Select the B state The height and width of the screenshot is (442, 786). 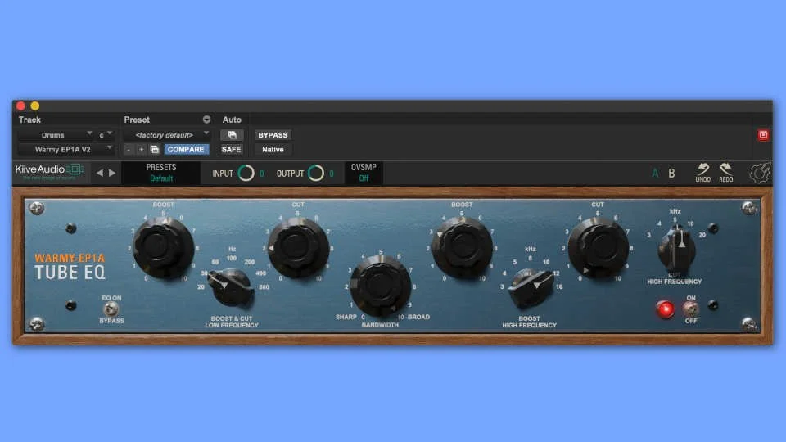coord(671,174)
